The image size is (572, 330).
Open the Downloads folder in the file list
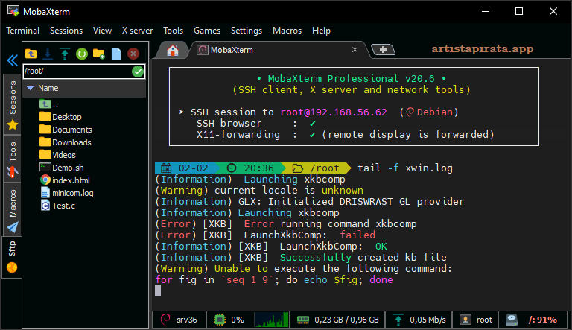(x=71, y=142)
